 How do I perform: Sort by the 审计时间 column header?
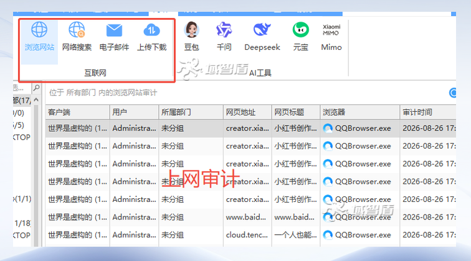point(428,112)
